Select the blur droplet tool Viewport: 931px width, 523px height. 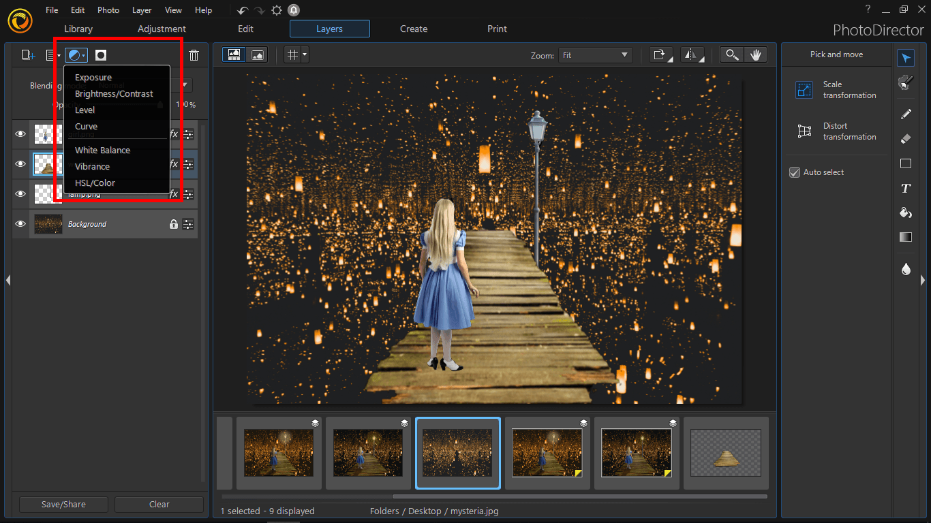(905, 269)
